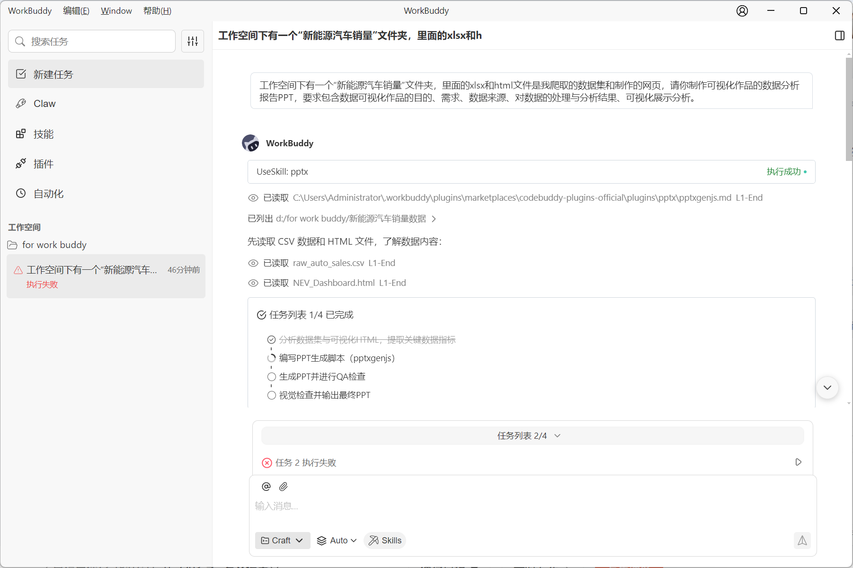Select the failed 新能源汽车 task in workspace
Viewport: 853px width, 568px height.
[106, 276]
